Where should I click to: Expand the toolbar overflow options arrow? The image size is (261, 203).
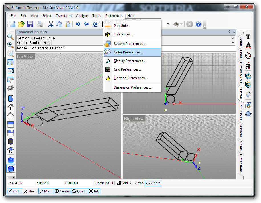tap(205, 27)
